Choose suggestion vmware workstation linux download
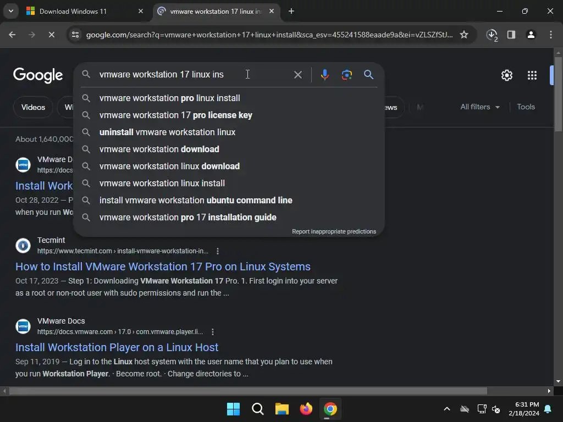563x422 pixels. (229, 166)
